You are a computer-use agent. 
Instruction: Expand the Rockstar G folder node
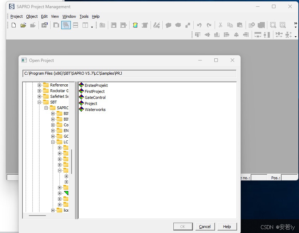[39, 91]
